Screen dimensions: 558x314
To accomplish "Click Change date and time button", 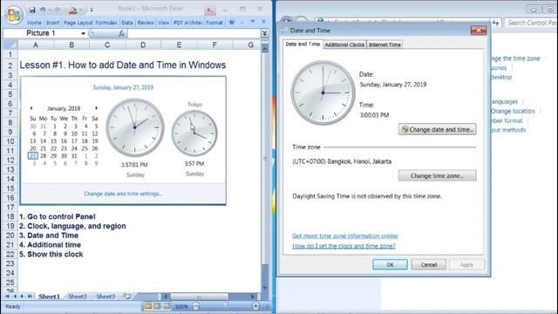I will coord(438,130).
